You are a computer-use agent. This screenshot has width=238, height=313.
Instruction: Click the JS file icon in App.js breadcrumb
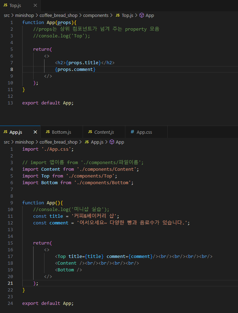pos(87,142)
